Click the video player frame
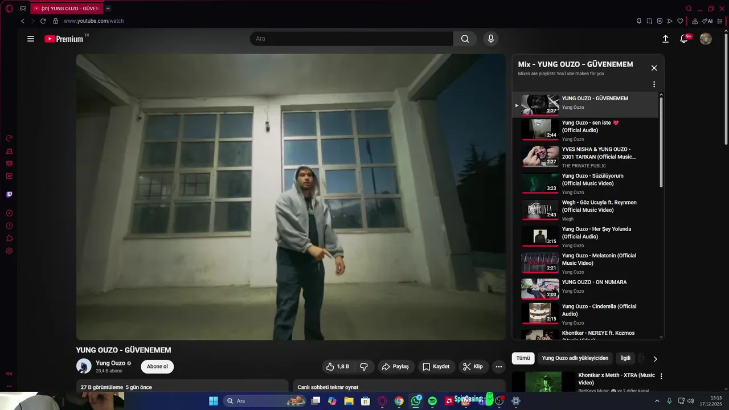Image resolution: width=729 pixels, height=410 pixels. pyautogui.click(x=290, y=197)
